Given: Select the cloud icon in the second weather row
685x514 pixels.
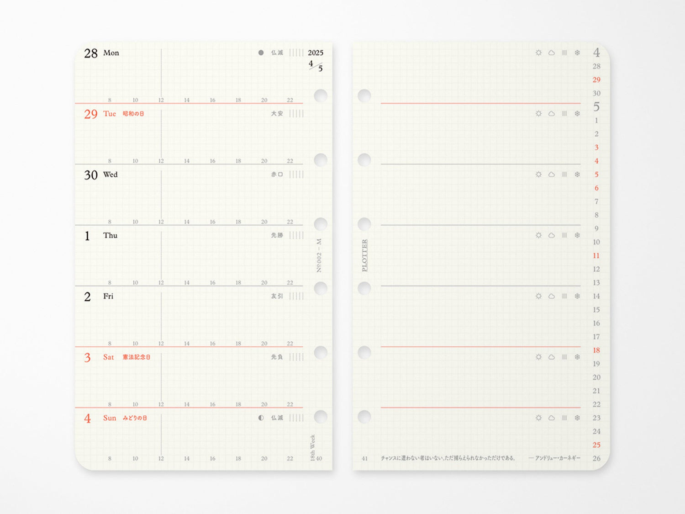Looking at the screenshot, I should coord(552,113).
